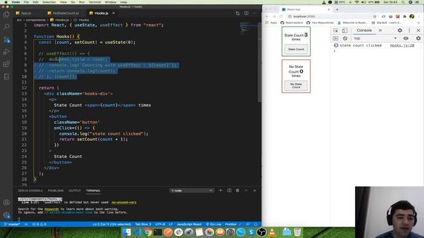Open the Run and Debug view
Screen dimensions: 424x238
pyautogui.click(x=6, y=52)
